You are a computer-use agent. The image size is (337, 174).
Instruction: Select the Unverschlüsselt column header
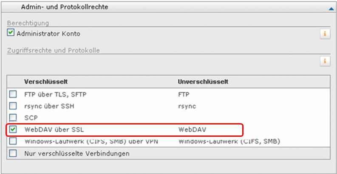click(x=203, y=82)
